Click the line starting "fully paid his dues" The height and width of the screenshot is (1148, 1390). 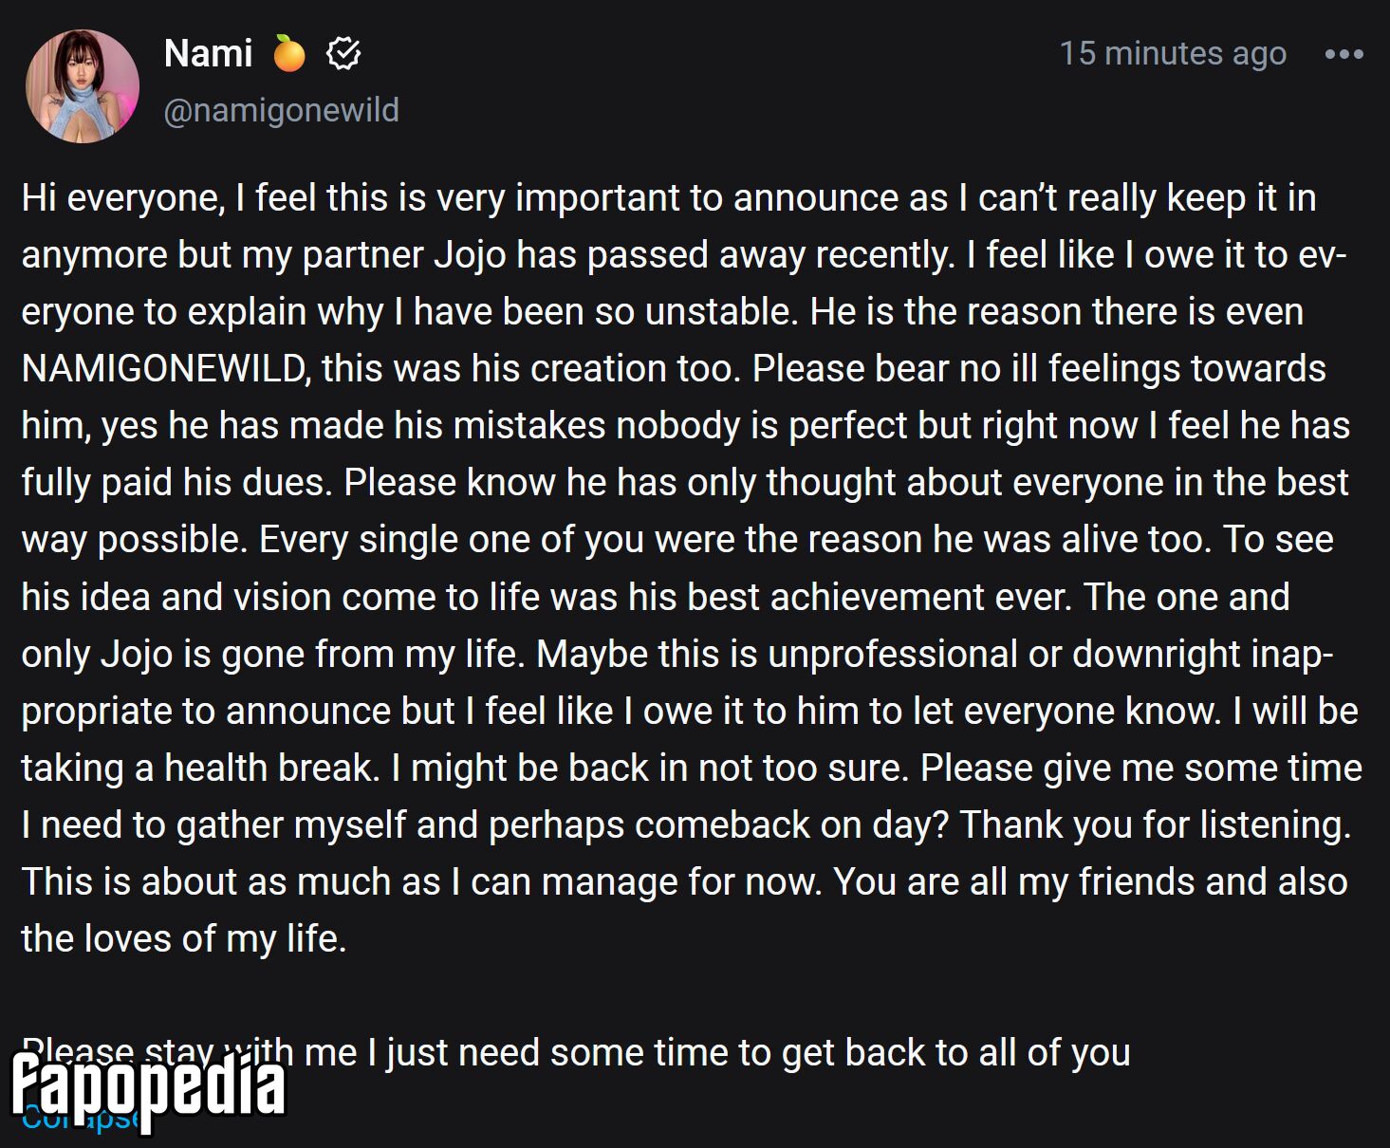685,482
